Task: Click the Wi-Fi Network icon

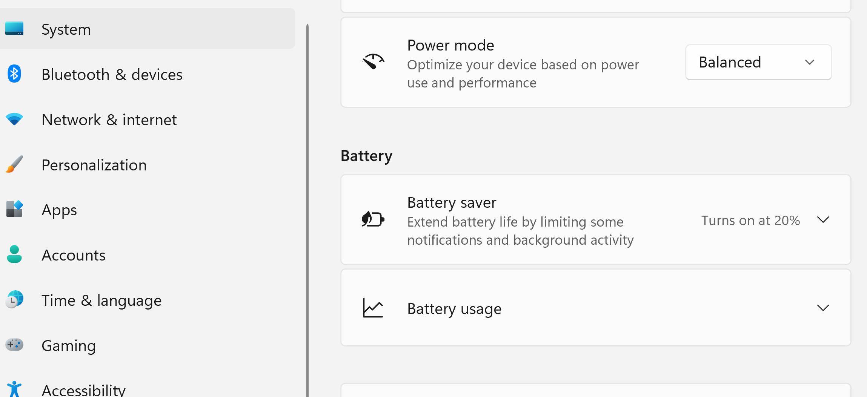Action: 14,120
